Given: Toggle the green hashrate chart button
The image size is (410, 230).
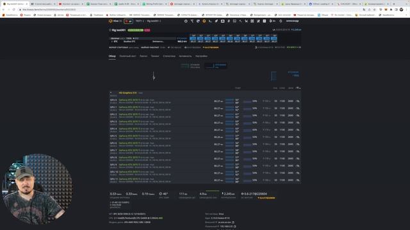Looking at the screenshot, I should (191, 66).
